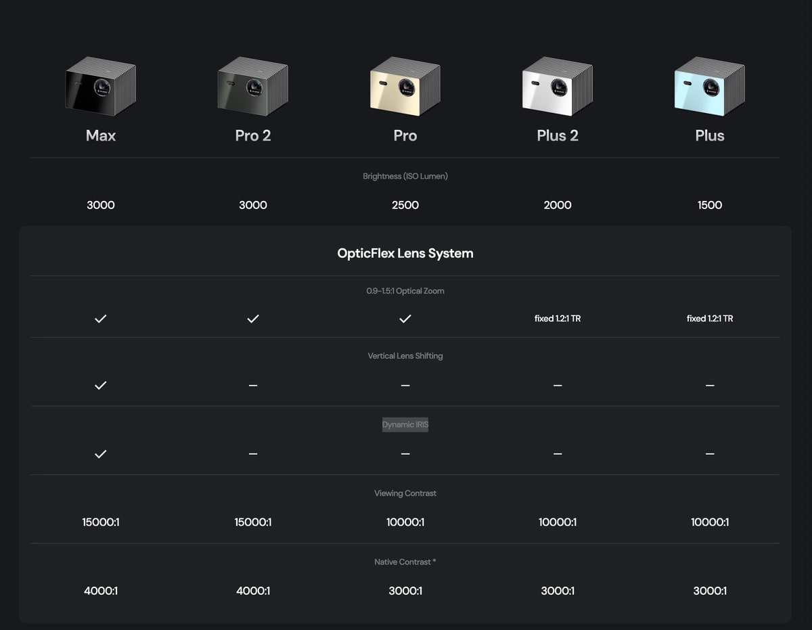Click the fixed 1.2:1 TR text for Plus 2
Screen dimensions: 812x630
(558, 319)
